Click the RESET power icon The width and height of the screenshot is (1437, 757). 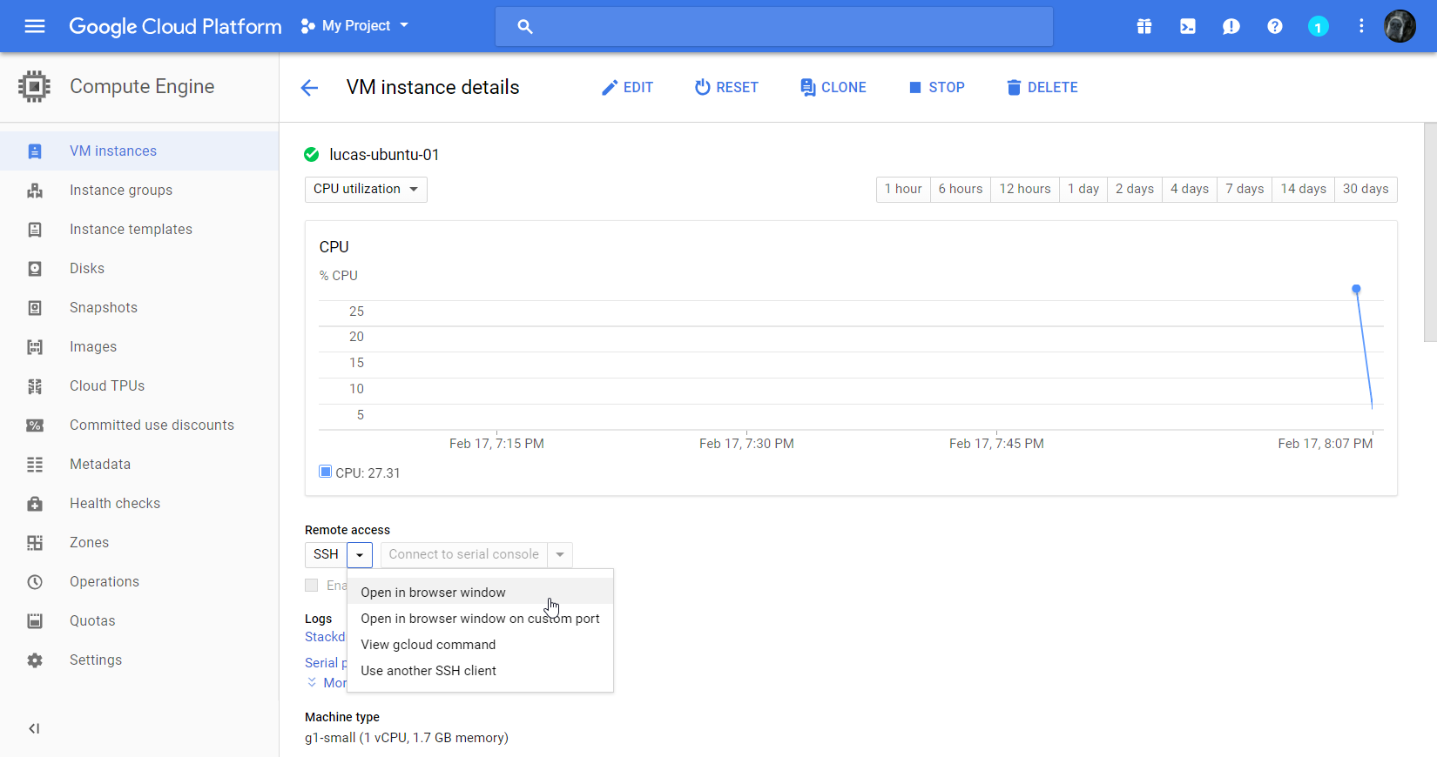pos(702,87)
